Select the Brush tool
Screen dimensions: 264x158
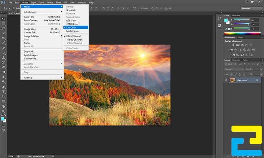(3, 53)
